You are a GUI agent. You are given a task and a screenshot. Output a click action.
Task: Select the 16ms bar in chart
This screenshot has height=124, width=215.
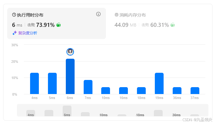(x=123, y=91)
